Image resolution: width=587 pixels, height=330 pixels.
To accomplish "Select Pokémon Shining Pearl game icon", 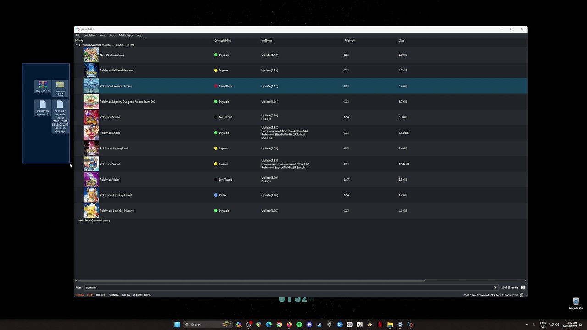I will (91, 148).
